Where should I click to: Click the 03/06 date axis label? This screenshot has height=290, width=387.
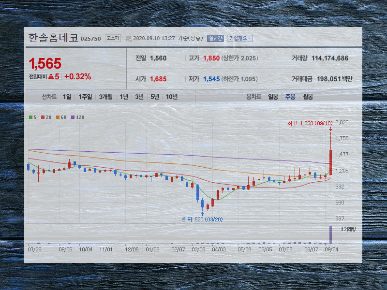pos(198,249)
